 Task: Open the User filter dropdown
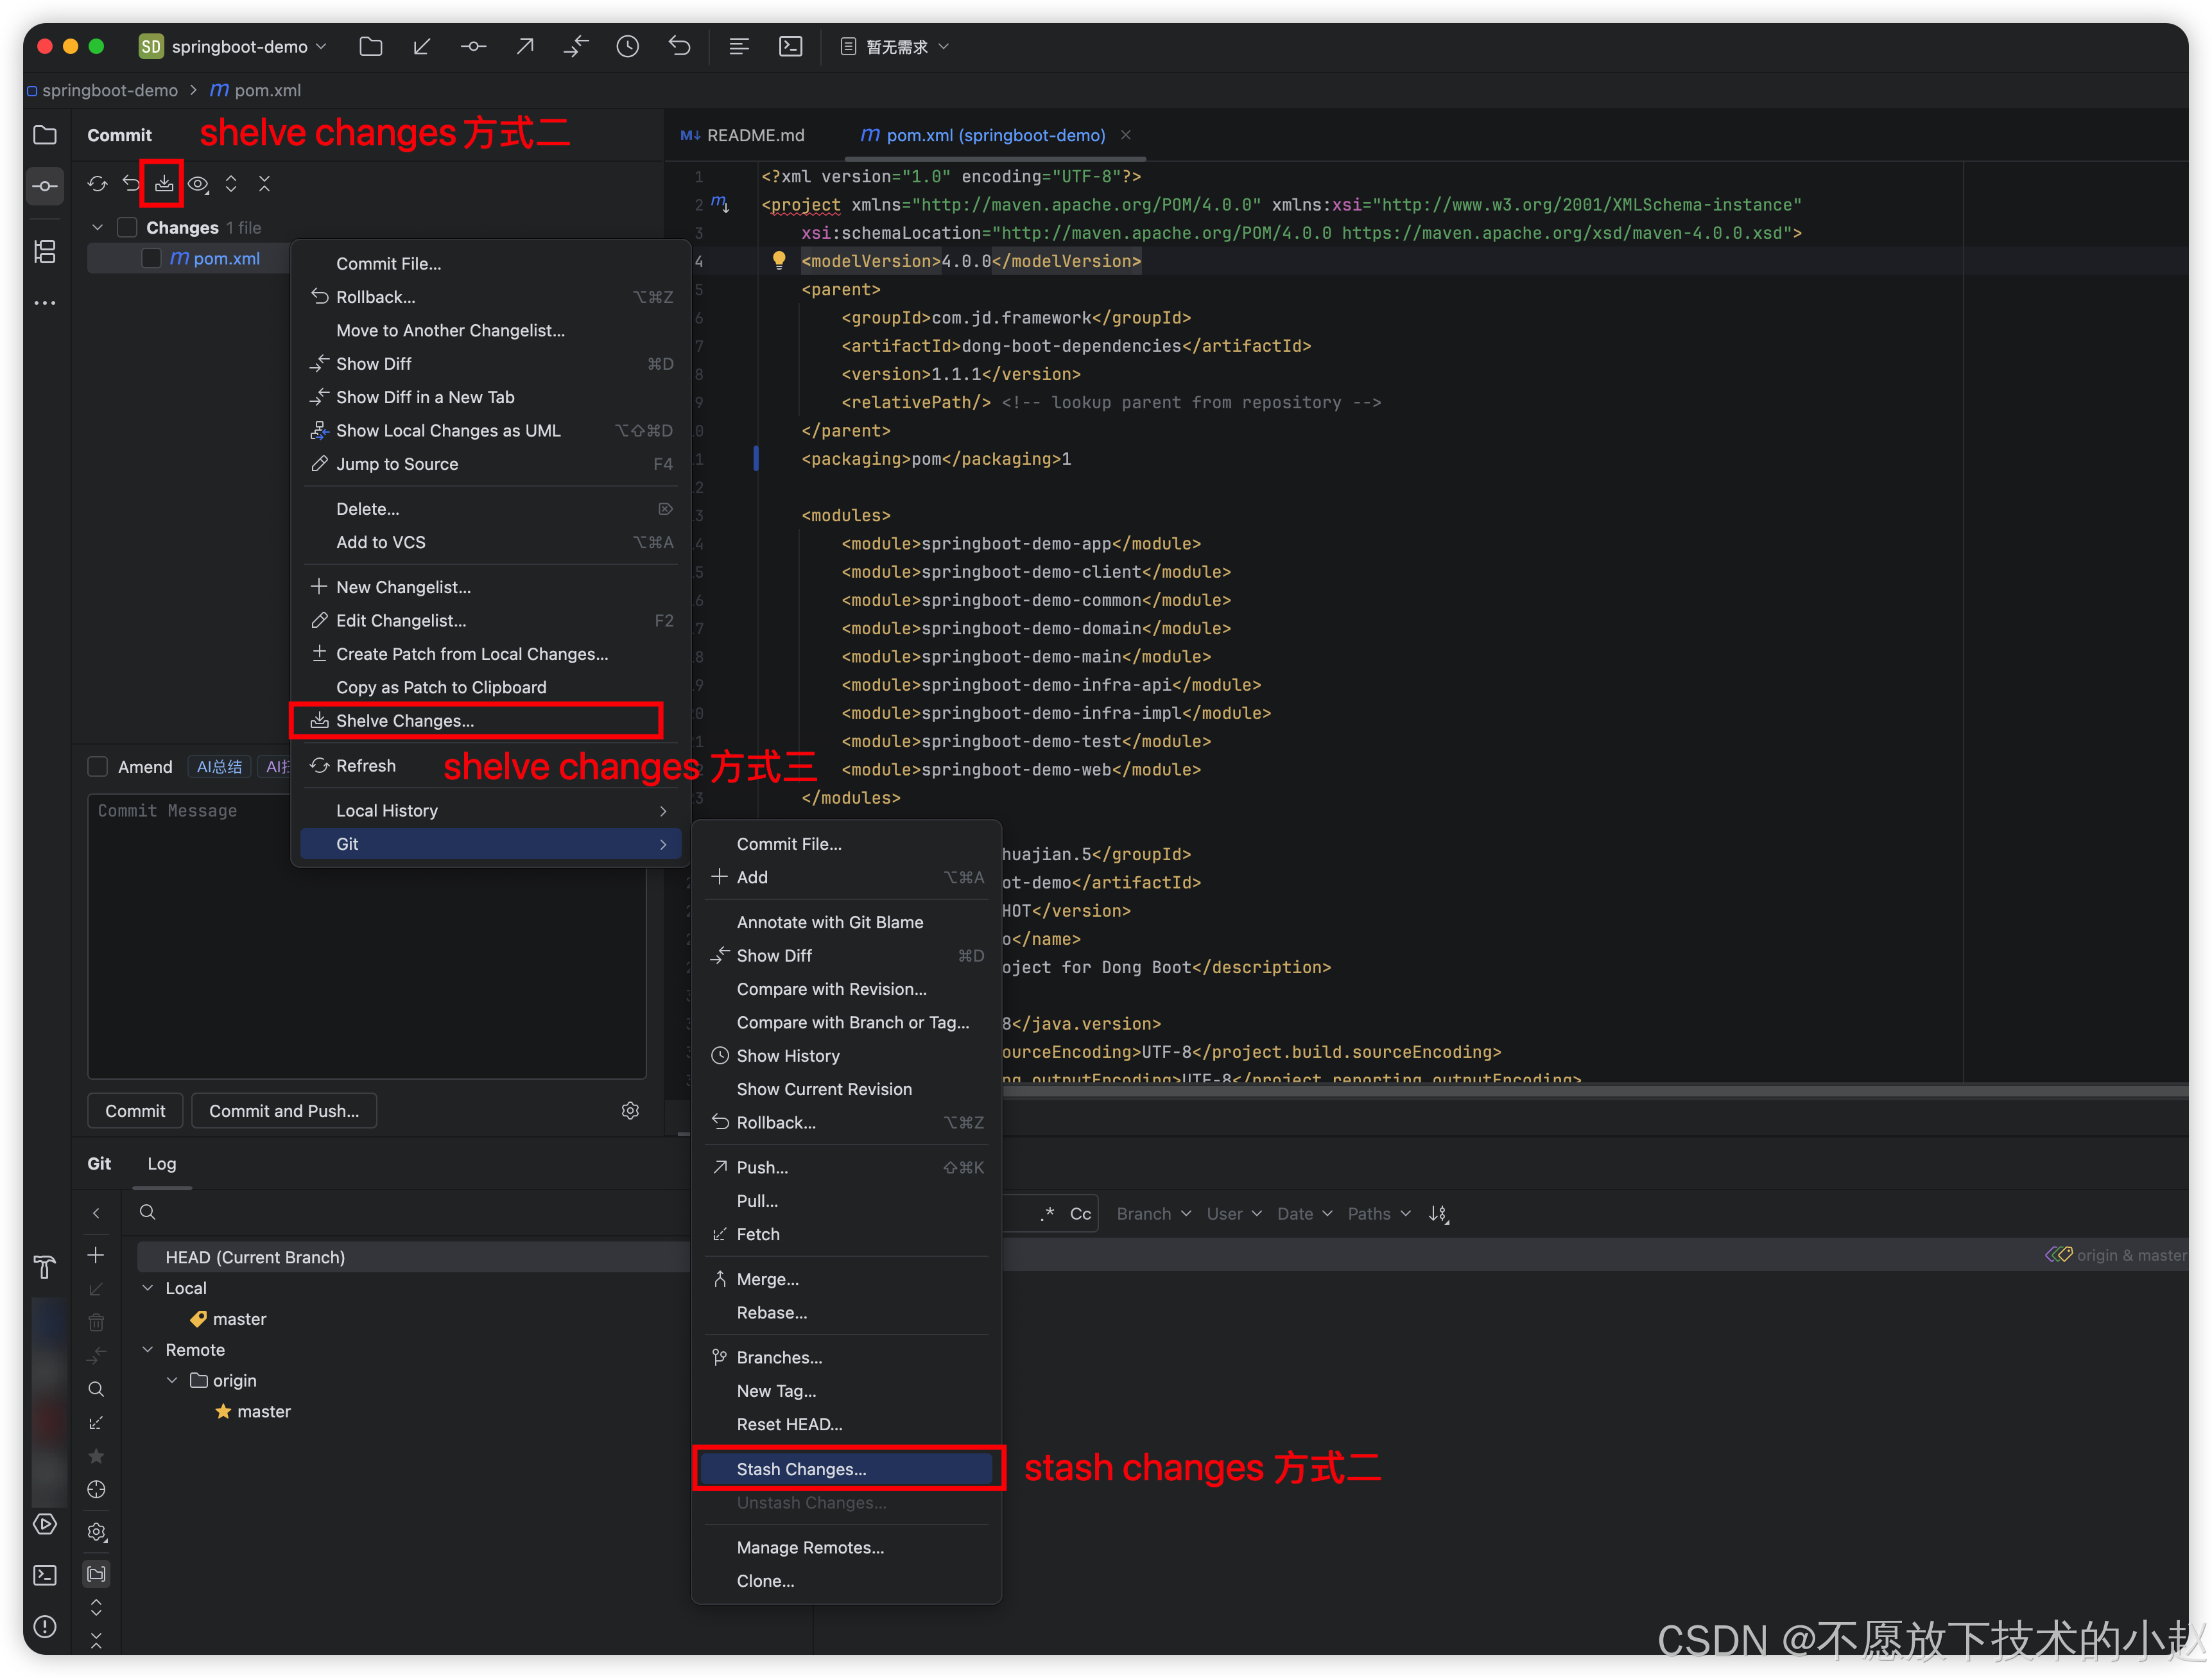1234,1213
